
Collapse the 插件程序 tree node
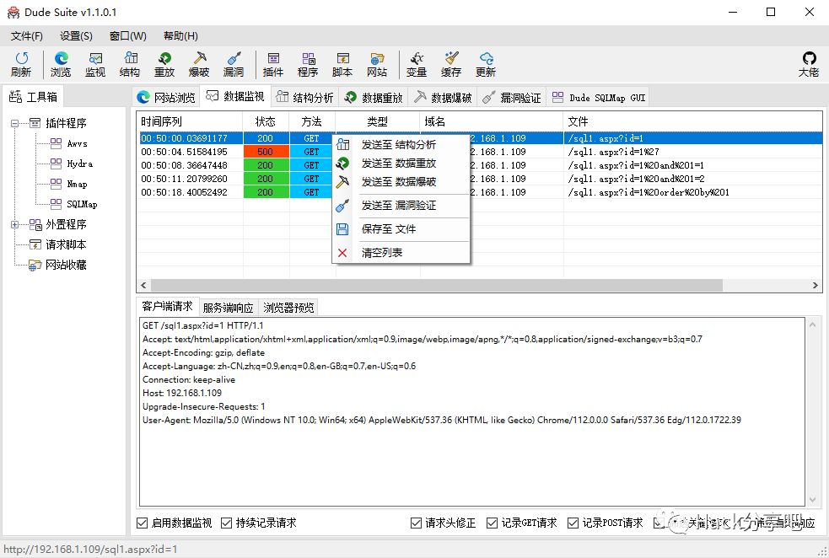tap(15, 123)
